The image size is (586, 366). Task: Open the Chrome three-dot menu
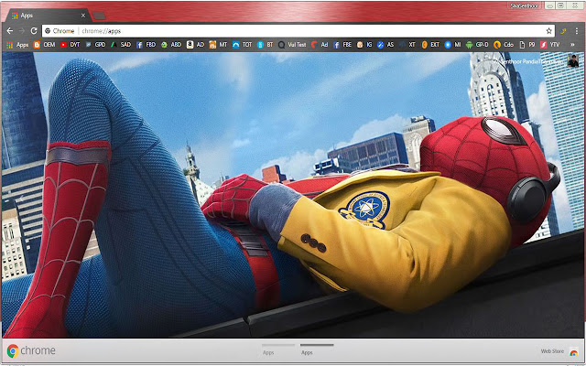(577, 31)
